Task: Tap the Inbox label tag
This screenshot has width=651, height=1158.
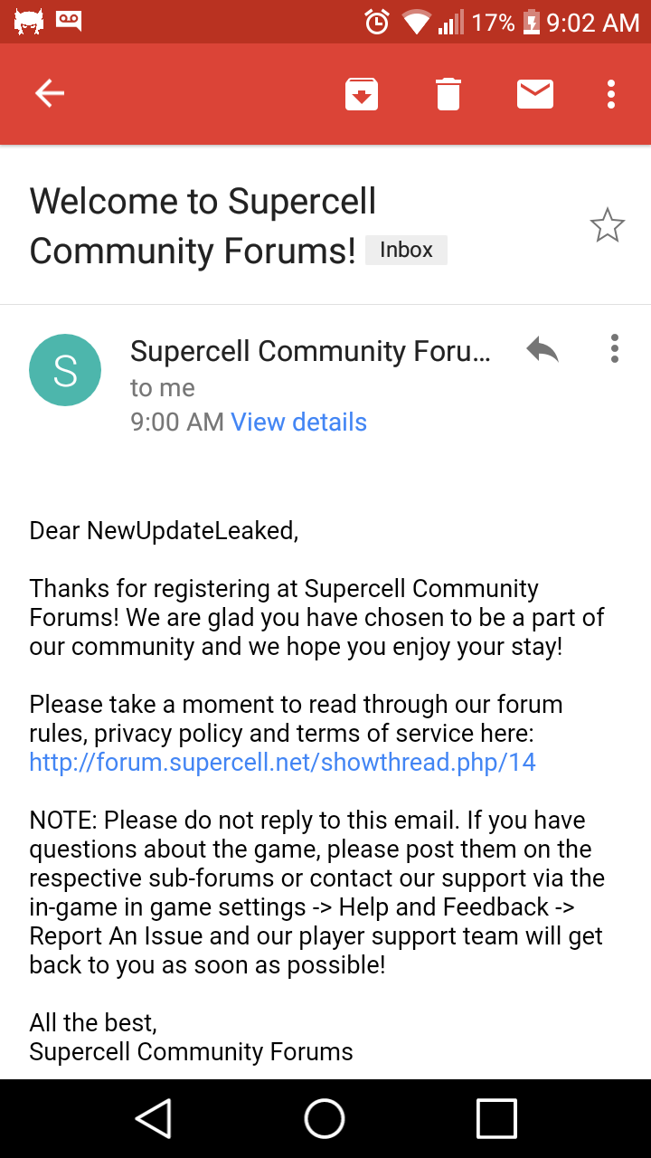Action: coord(406,251)
